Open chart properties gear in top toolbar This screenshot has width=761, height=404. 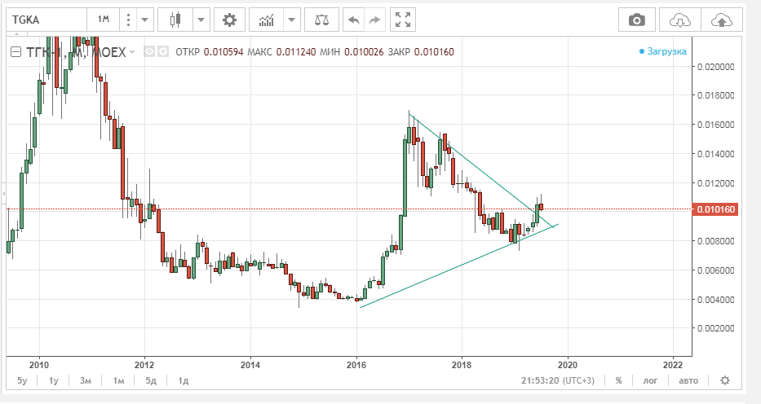coord(229,20)
